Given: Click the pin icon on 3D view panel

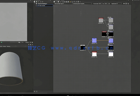Looking at the screenshot, I should pos(29,44).
